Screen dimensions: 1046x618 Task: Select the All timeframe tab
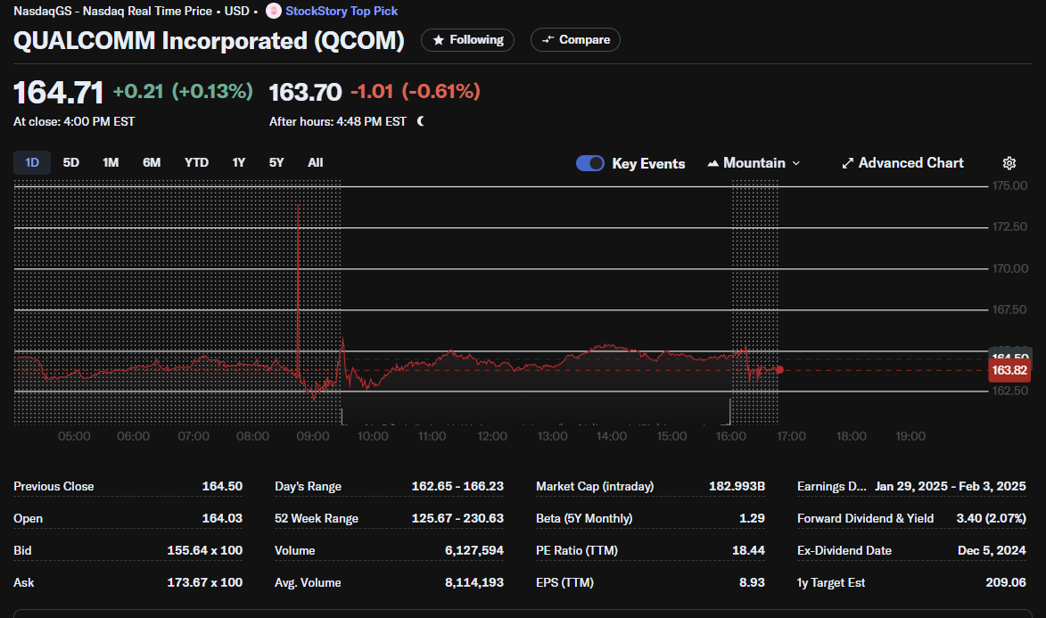pyautogui.click(x=315, y=162)
